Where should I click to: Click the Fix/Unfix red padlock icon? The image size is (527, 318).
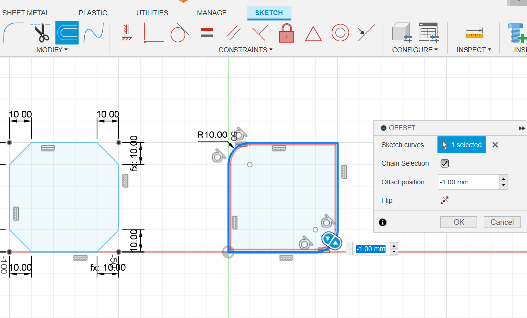[287, 33]
